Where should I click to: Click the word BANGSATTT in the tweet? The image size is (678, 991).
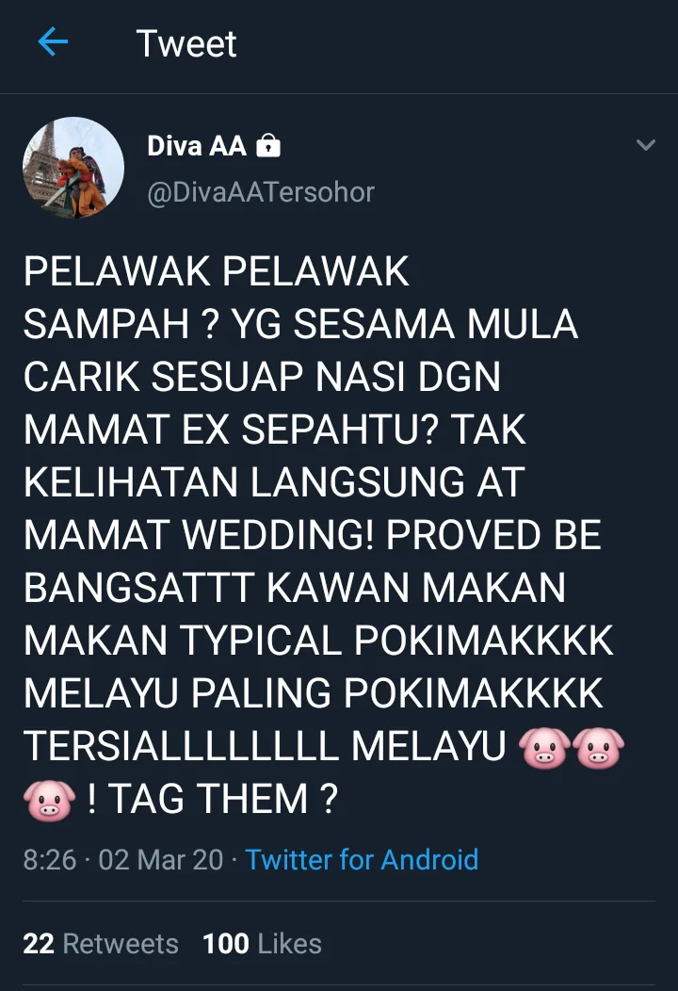coord(139,588)
